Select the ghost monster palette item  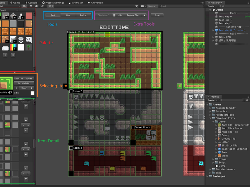pyautogui.click(x=29, y=40)
